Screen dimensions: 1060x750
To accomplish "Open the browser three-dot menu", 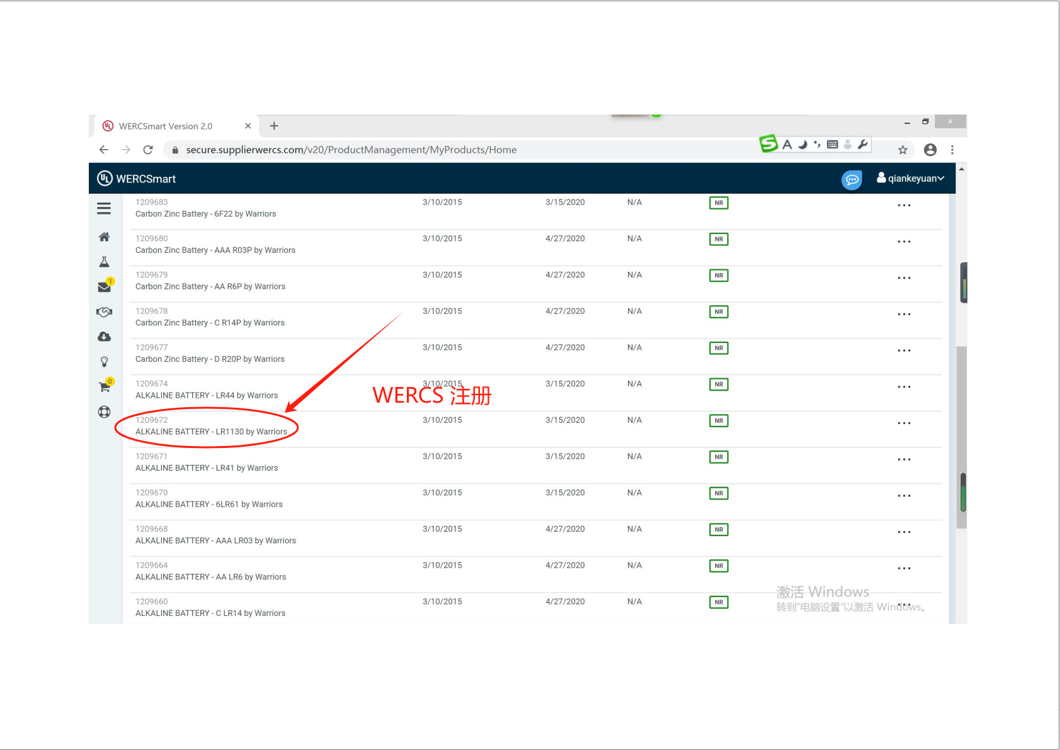I will tap(952, 150).
